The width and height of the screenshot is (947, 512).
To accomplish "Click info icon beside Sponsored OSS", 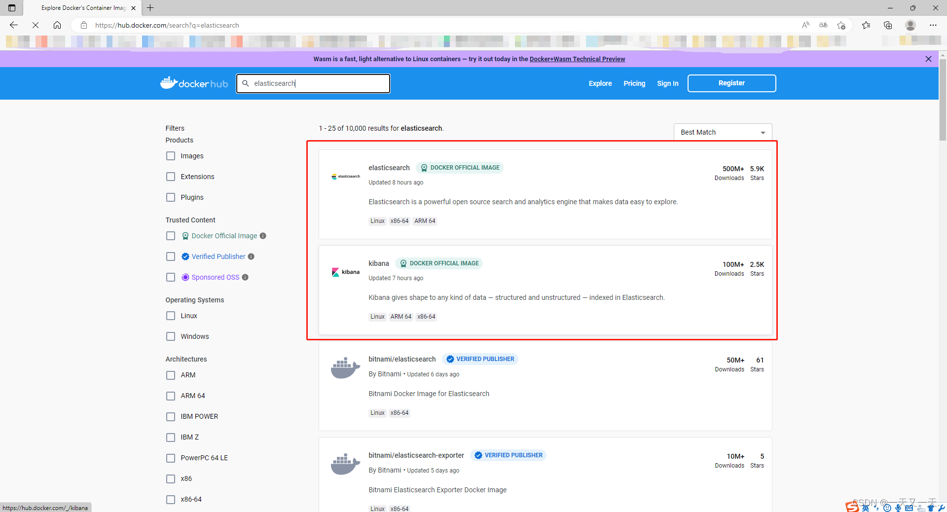I will coord(245,277).
